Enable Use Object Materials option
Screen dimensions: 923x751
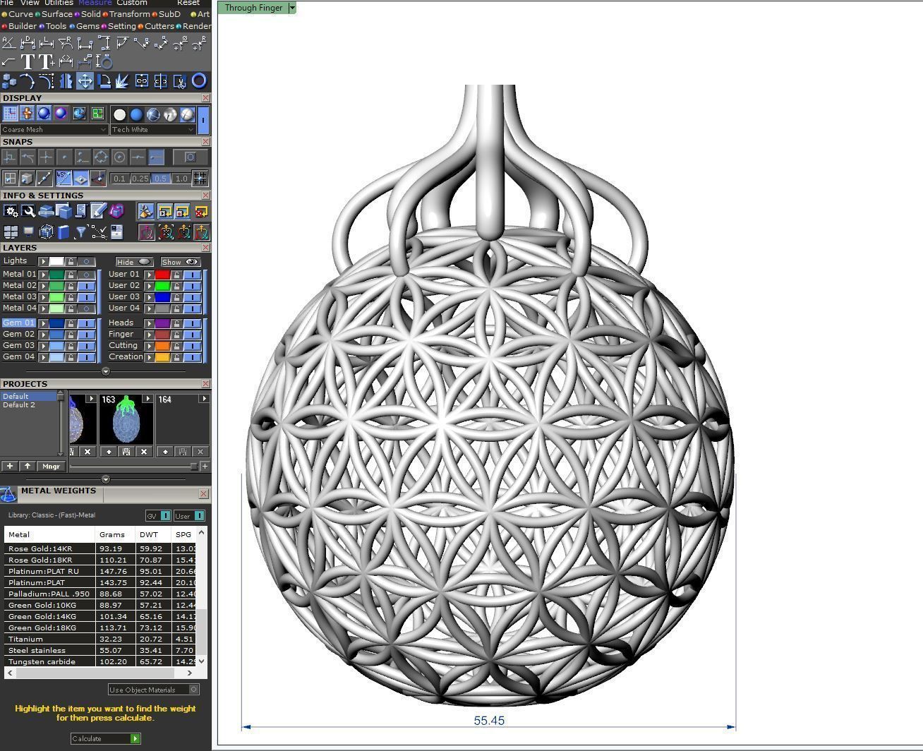point(154,690)
